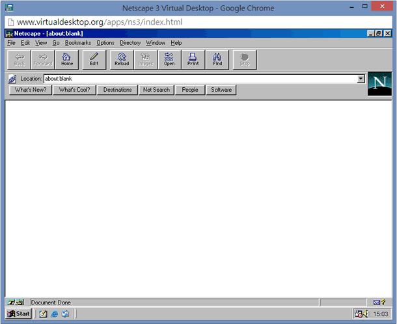Click the What's Cool? button
Image resolution: width=397 pixels, height=324 pixels.
click(x=74, y=90)
